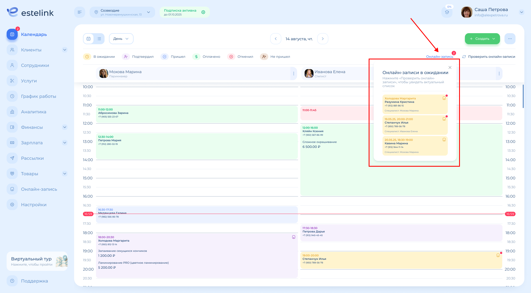Filter by В ожидании status
Viewport: 531px width, 293px height.
tap(99, 57)
